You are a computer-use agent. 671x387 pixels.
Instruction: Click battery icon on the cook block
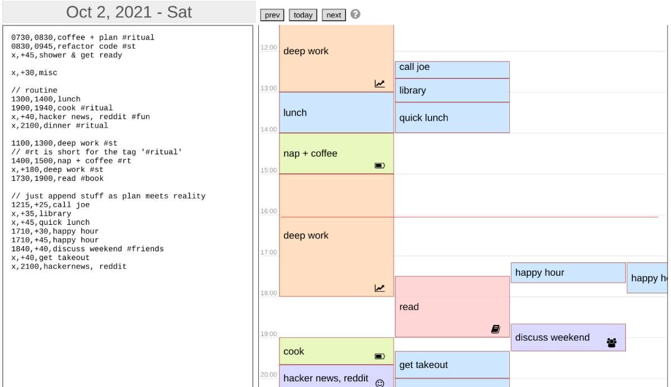tap(380, 356)
